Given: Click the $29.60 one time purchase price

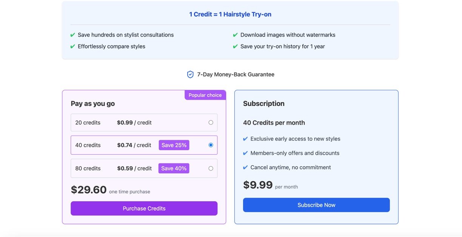Looking at the screenshot, I should (89, 190).
